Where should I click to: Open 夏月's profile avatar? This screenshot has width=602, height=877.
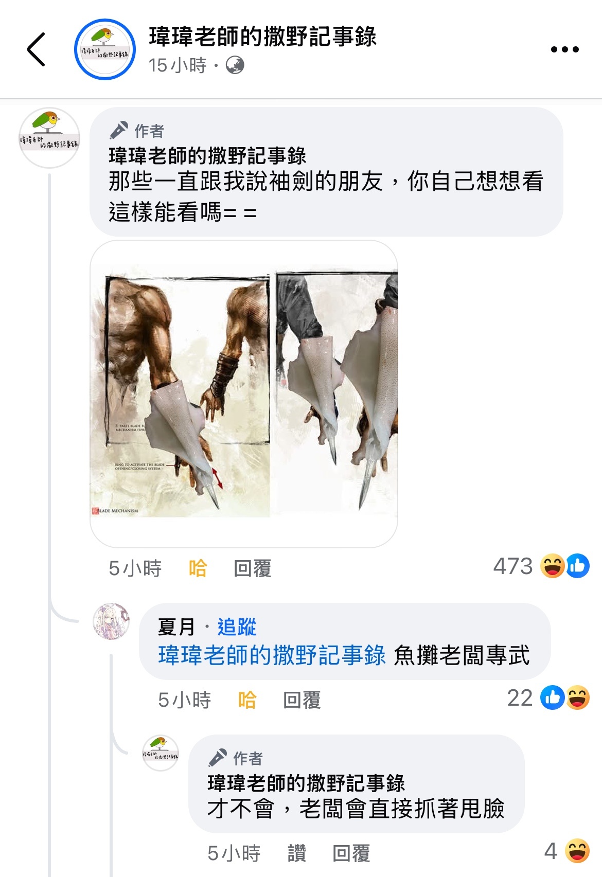click(111, 621)
